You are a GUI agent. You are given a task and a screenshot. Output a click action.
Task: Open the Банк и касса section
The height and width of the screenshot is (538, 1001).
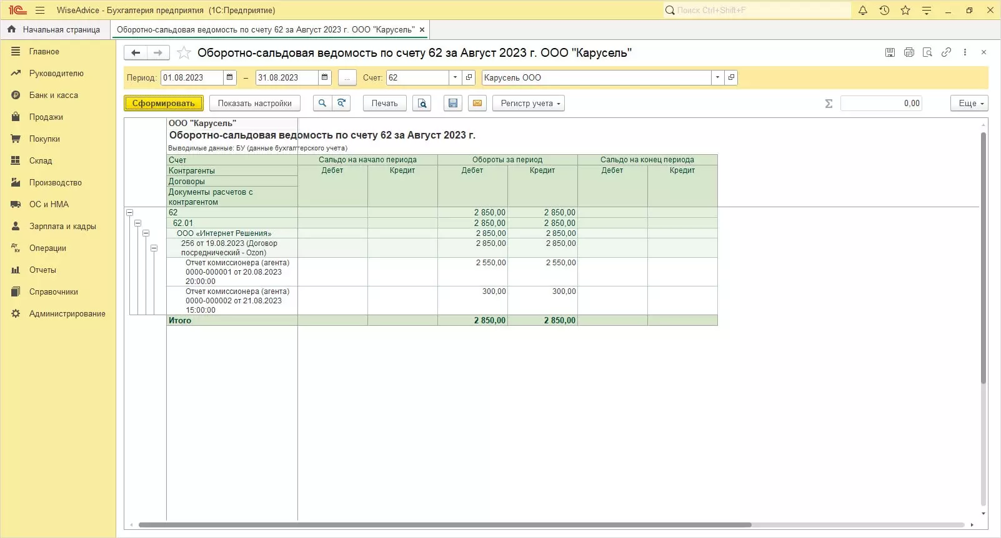pos(54,95)
